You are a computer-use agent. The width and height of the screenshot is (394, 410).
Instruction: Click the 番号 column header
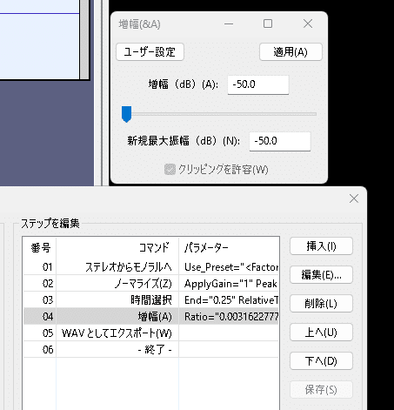40,248
